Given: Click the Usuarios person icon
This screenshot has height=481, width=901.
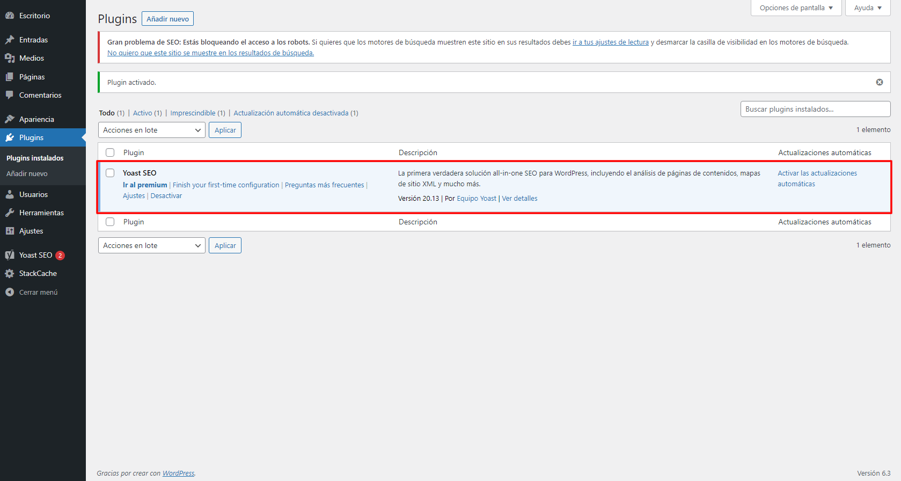Looking at the screenshot, I should [x=10, y=194].
